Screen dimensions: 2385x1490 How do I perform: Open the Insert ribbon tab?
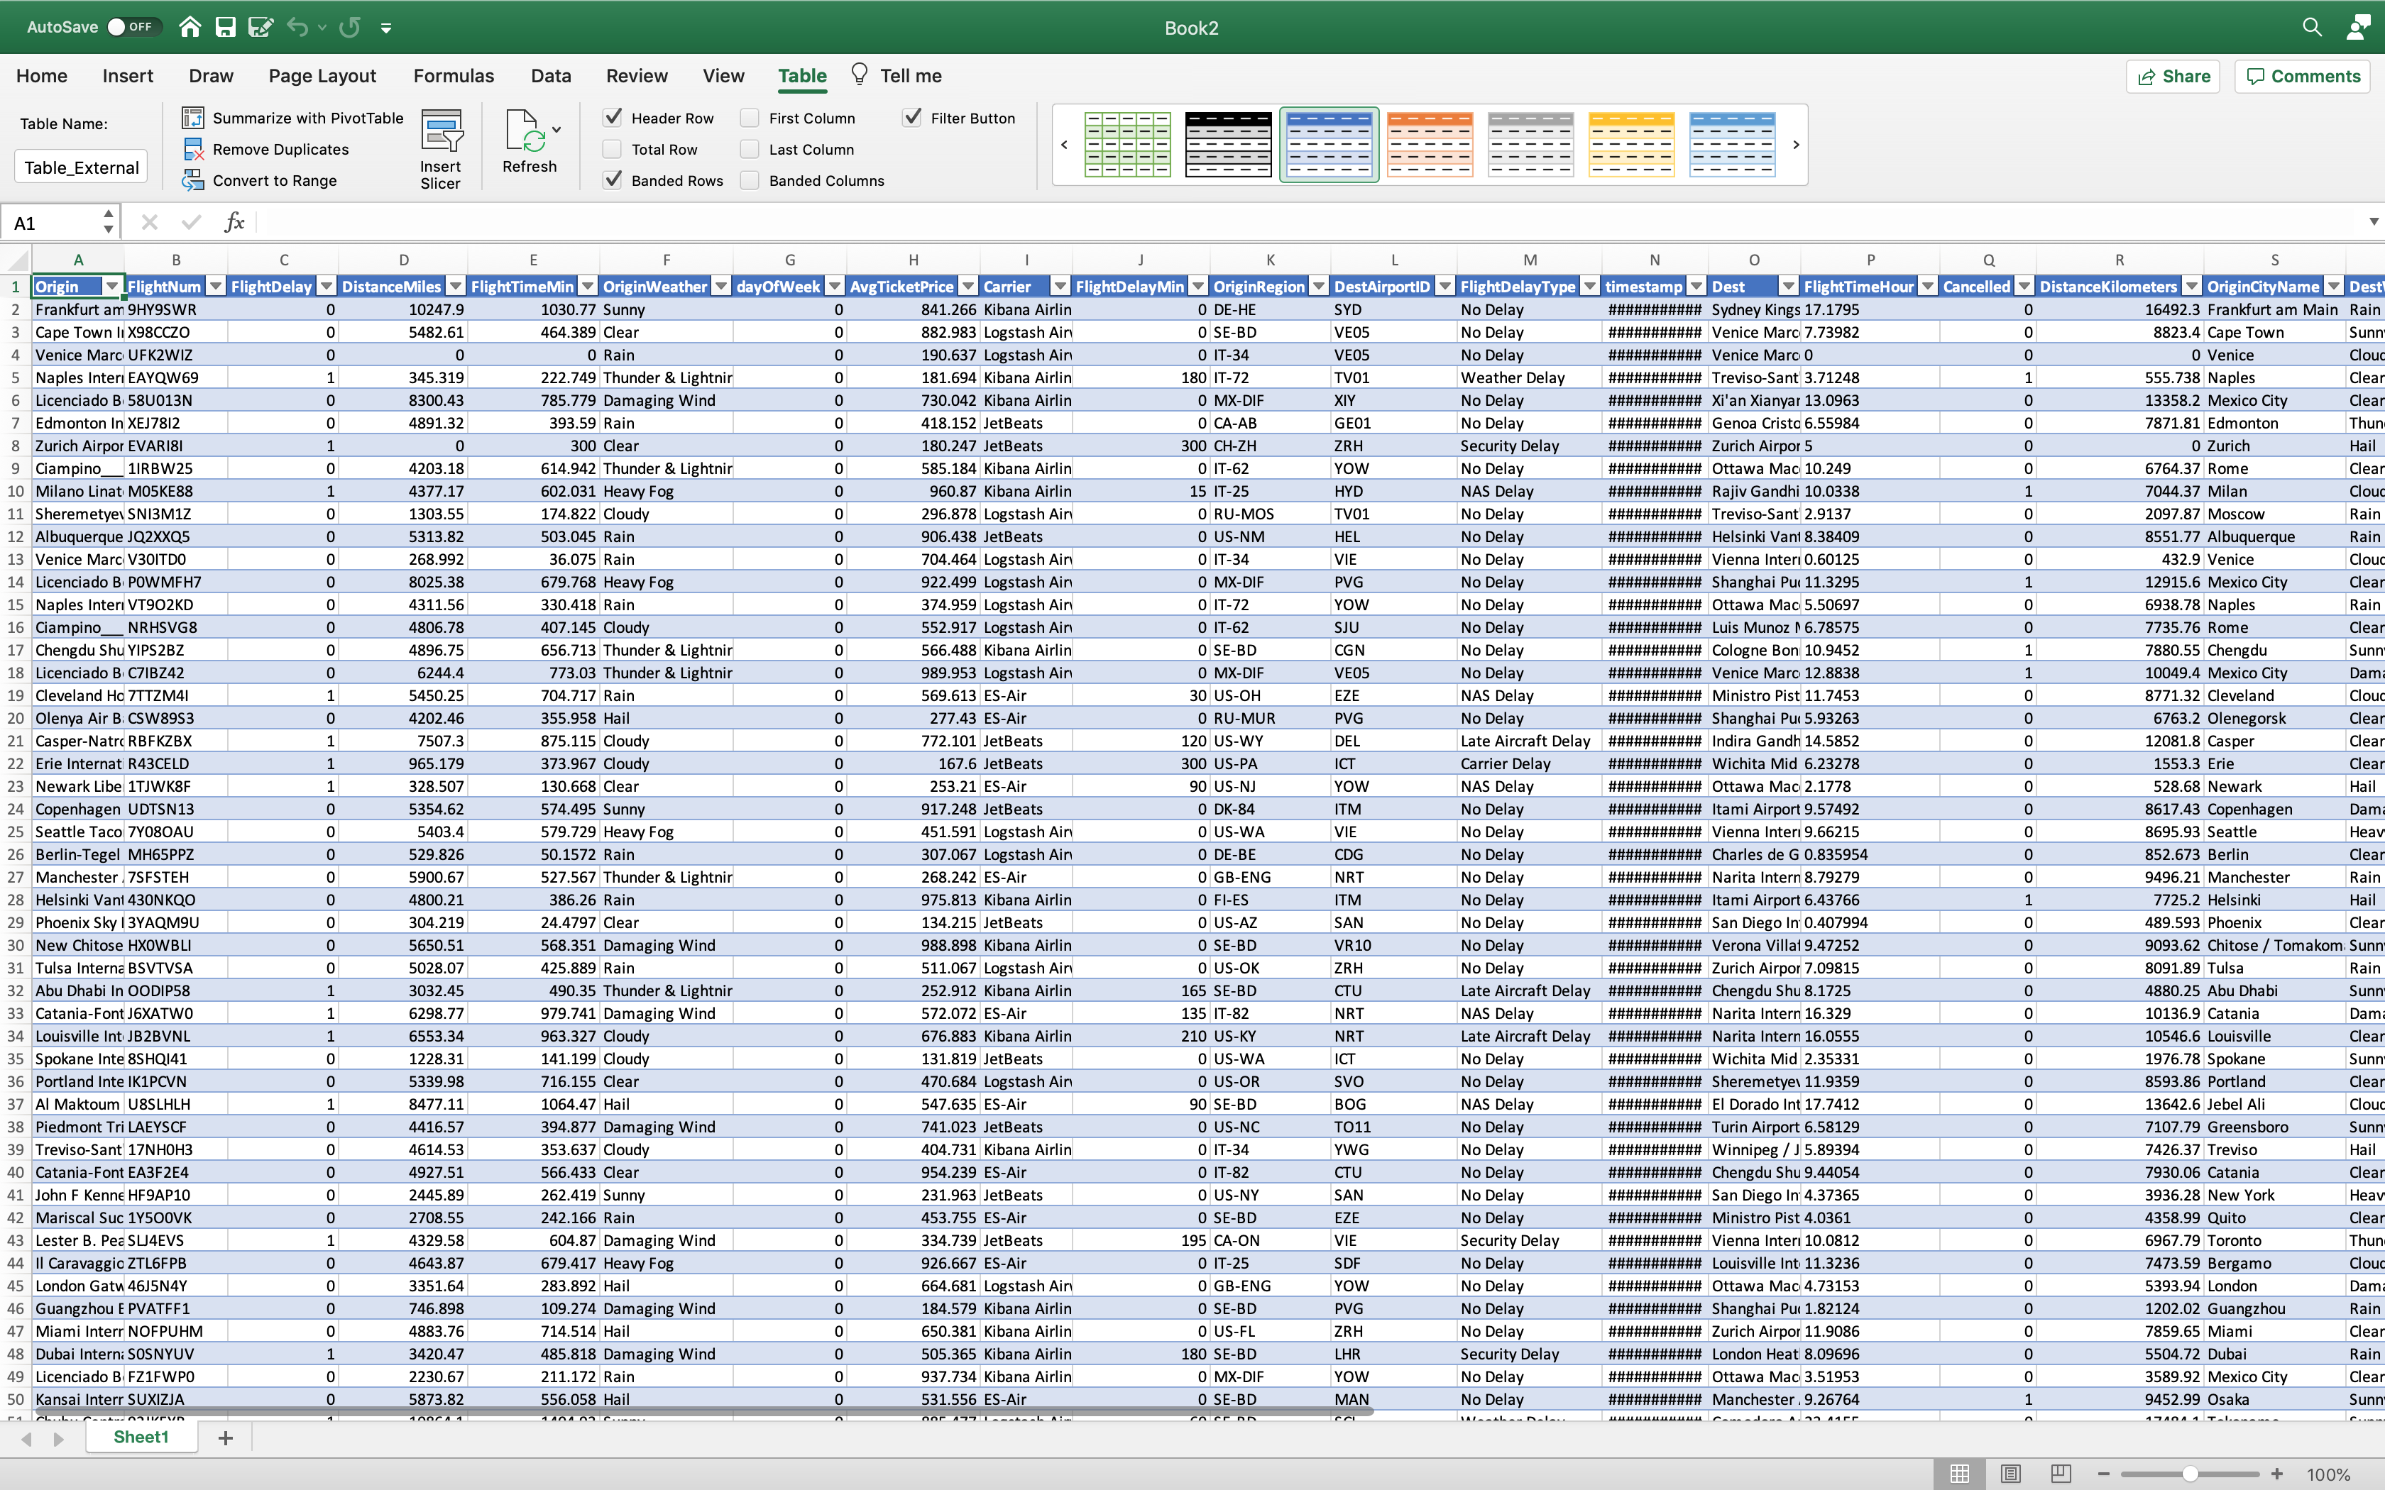(x=128, y=76)
